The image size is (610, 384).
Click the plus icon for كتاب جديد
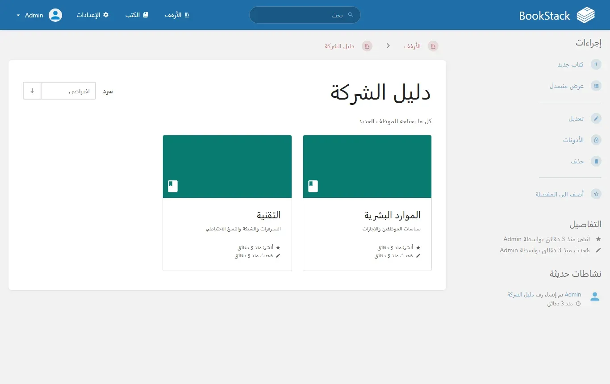pyautogui.click(x=596, y=65)
